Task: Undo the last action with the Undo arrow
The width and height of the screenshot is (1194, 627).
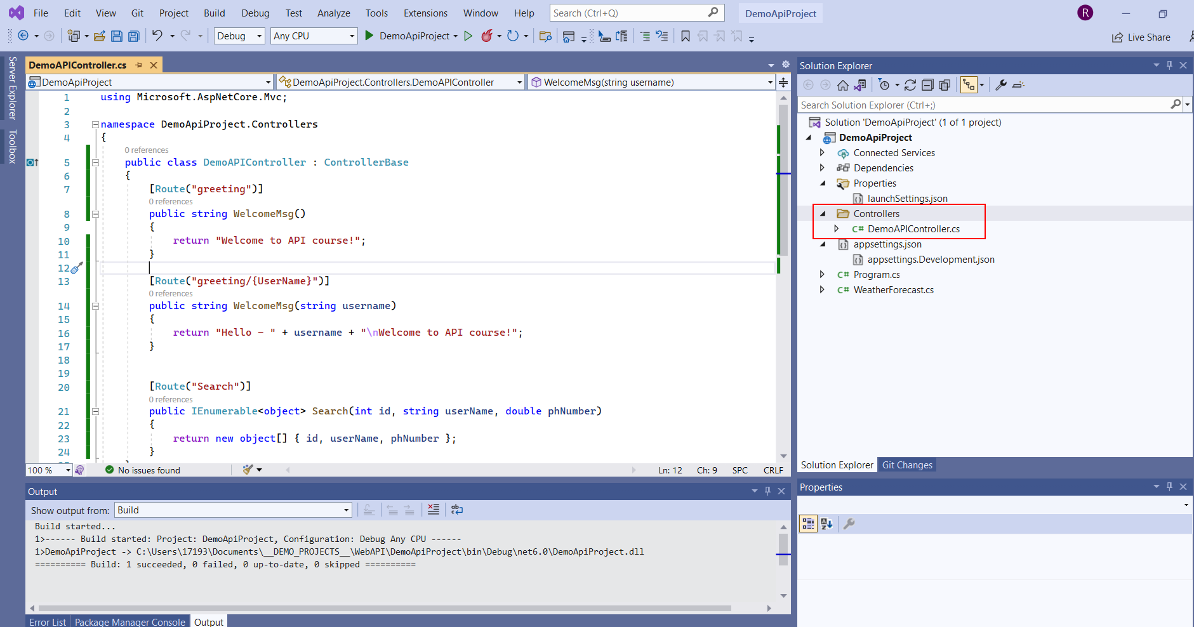Action: click(157, 36)
